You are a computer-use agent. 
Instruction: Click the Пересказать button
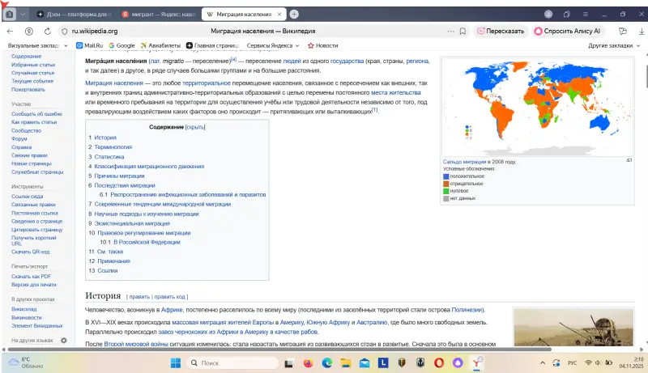501,31
